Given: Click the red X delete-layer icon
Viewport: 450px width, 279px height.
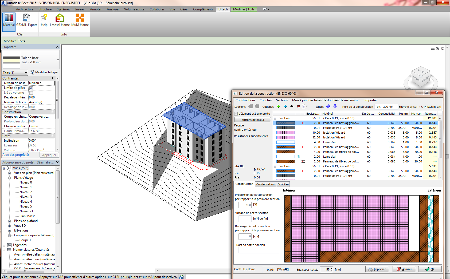Looking at the screenshot, I should (x=298, y=106).
